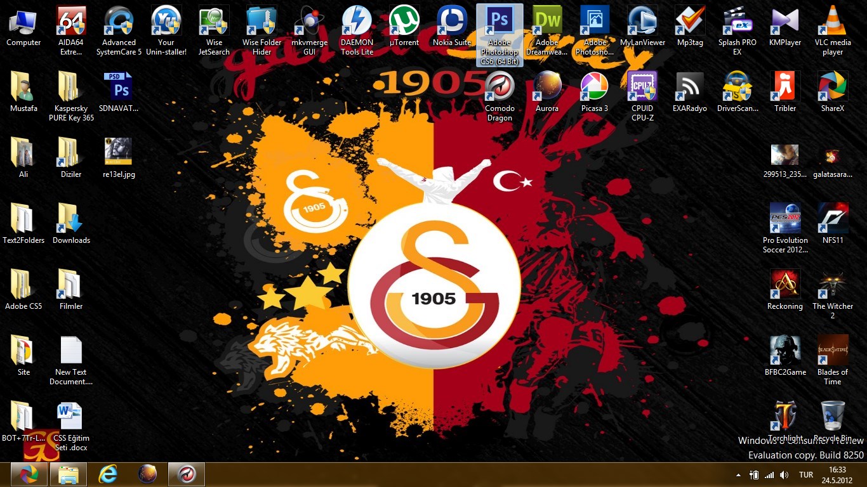Click the Adobe Photoshop CS6 (64 Bit) icon
Screen dimensions: 867x487
pos(500,35)
